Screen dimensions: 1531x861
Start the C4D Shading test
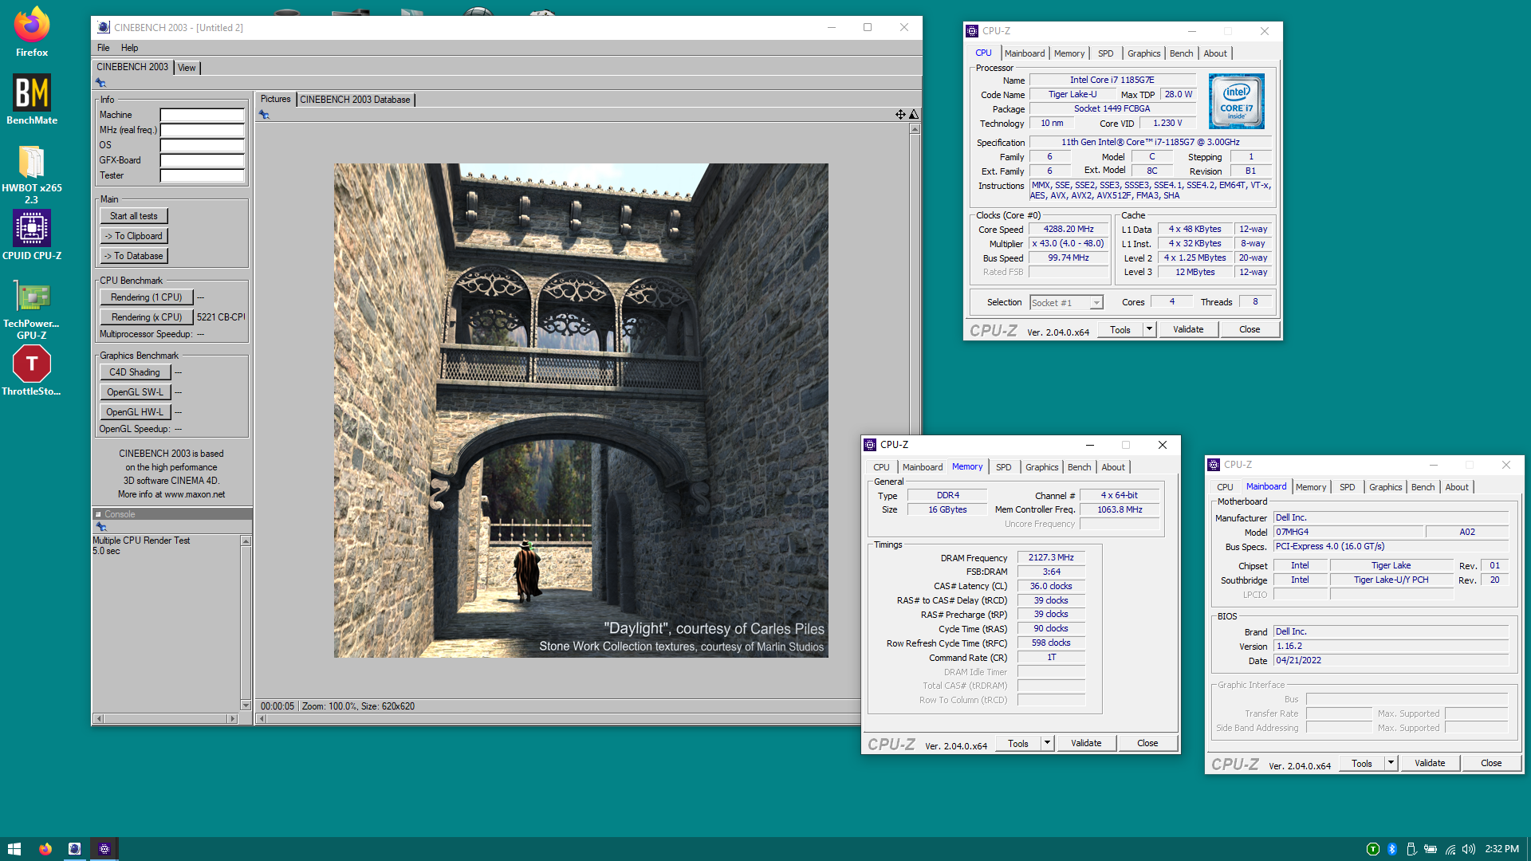[x=135, y=372]
